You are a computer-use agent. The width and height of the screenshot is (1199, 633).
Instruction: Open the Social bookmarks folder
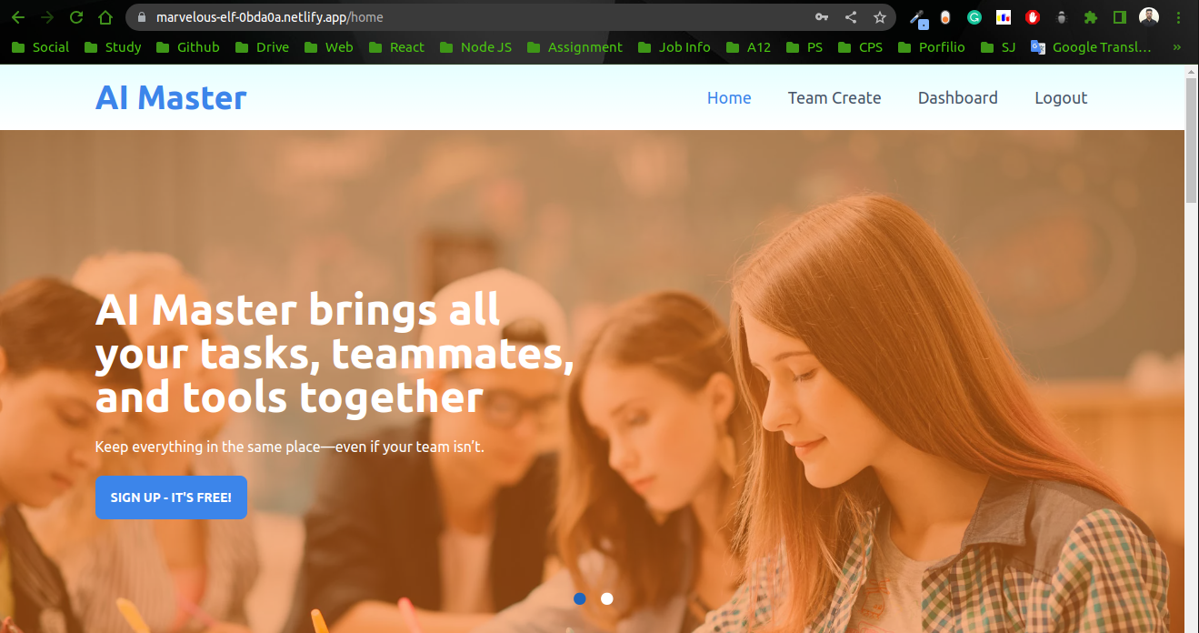[x=40, y=47]
